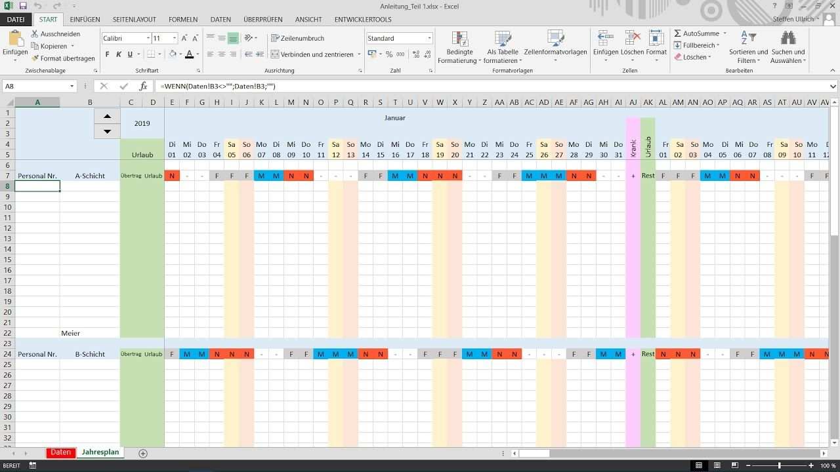Open the font name dropdown Calibri
This screenshot has width=840, height=472.
[148, 38]
